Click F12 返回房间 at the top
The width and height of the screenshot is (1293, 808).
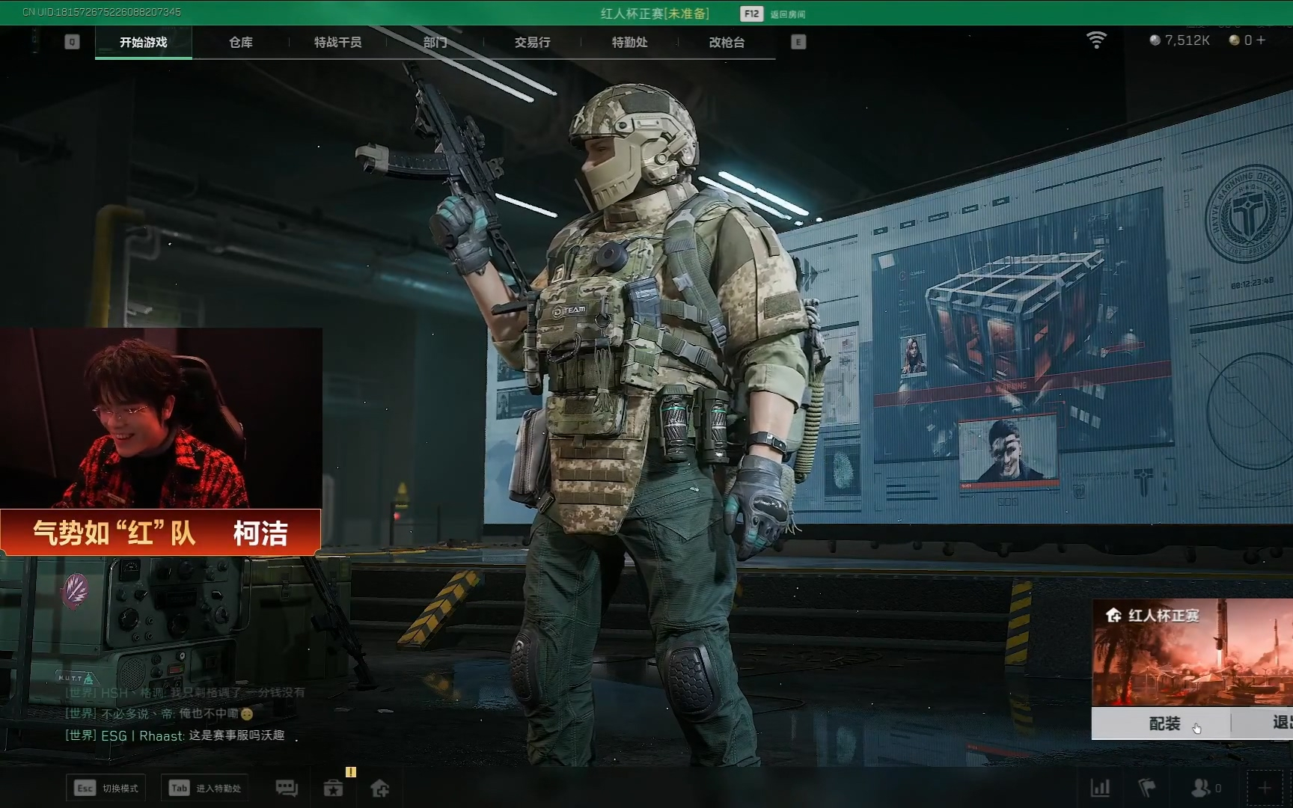point(773,13)
